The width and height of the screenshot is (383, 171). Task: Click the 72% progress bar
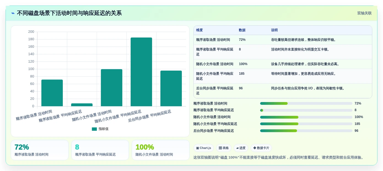(x=306, y=104)
